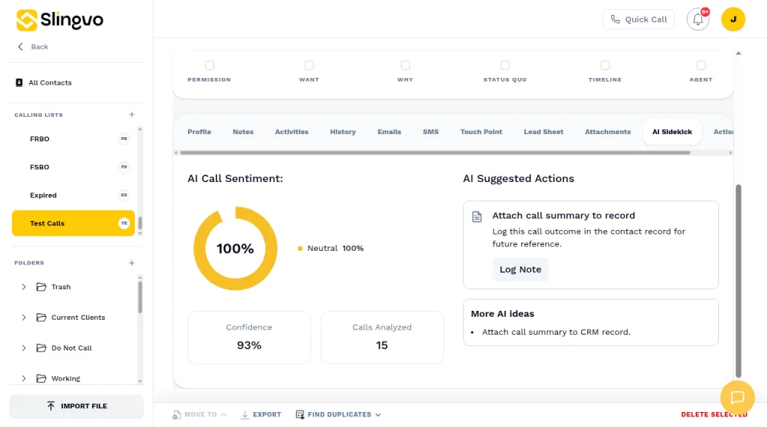The height and width of the screenshot is (427, 767).
Task: Switch to the Activities tab
Action: (291, 132)
